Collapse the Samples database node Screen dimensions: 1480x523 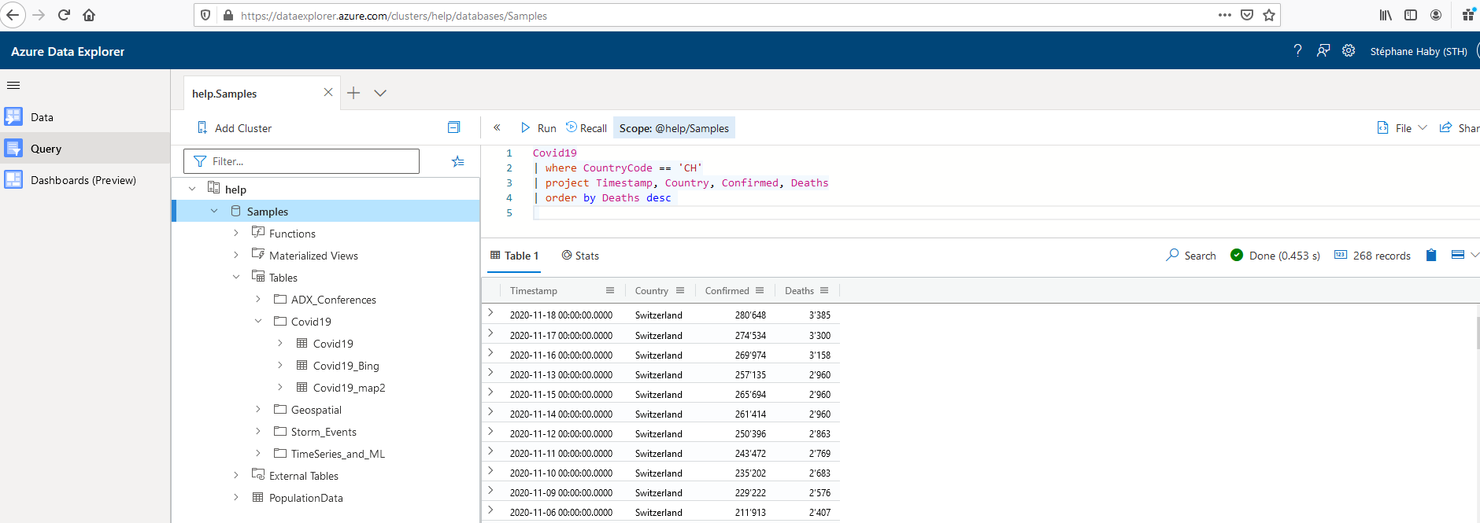pyautogui.click(x=214, y=211)
